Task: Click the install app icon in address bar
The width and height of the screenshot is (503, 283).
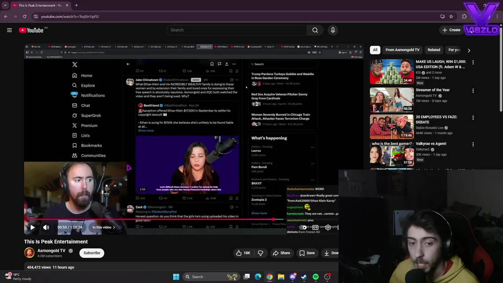Action: click(442, 17)
